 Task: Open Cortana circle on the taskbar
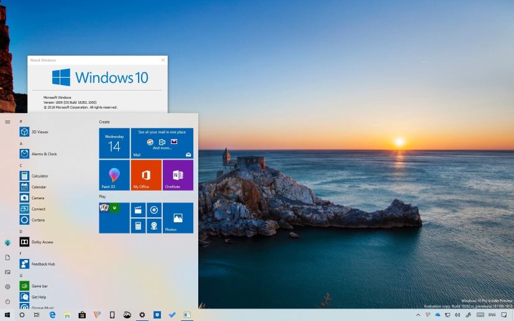(x=22, y=315)
